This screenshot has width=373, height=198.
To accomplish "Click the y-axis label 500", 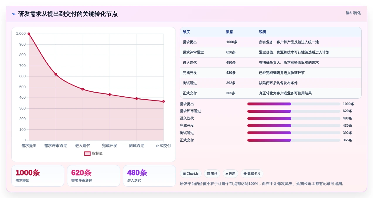I will tap(23, 87).
